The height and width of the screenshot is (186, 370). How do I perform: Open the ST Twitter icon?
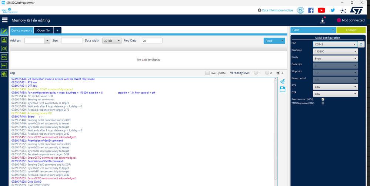[333, 10]
